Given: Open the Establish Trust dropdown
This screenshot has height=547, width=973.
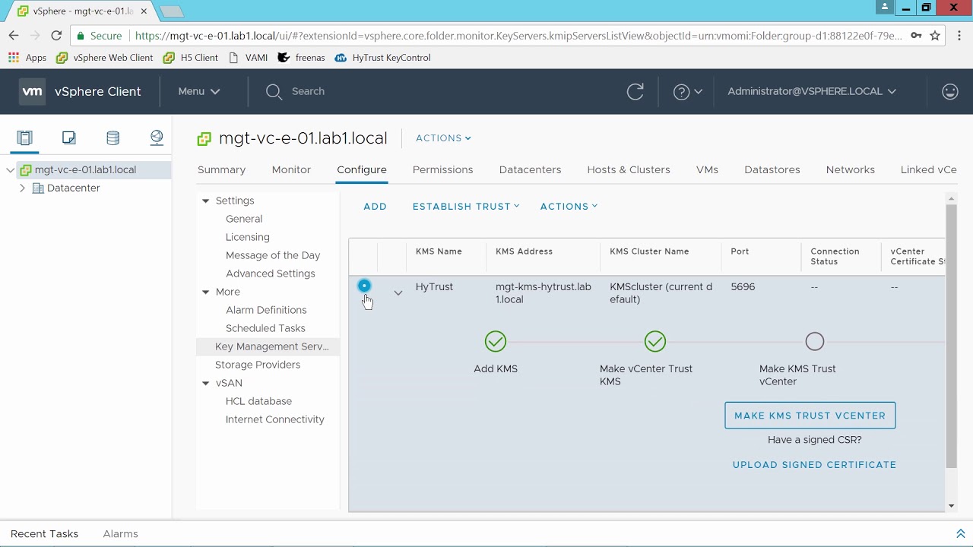Looking at the screenshot, I should point(465,206).
